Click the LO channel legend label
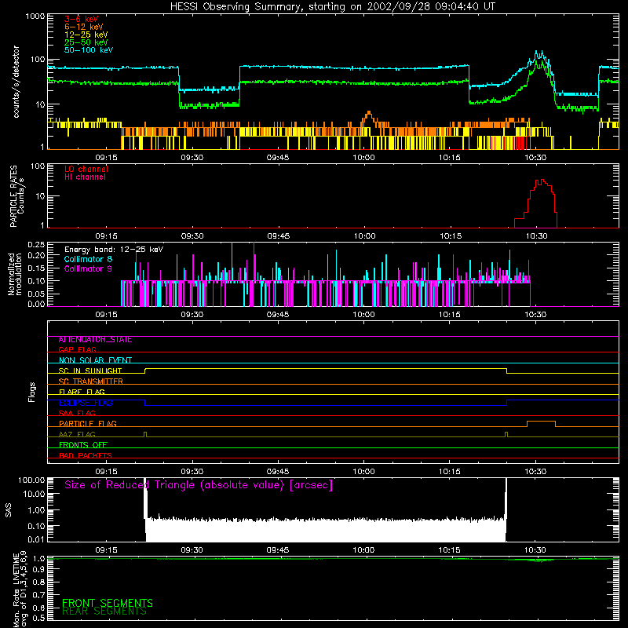Image resolution: width=628 pixels, height=628 pixels. pyautogui.click(x=86, y=169)
